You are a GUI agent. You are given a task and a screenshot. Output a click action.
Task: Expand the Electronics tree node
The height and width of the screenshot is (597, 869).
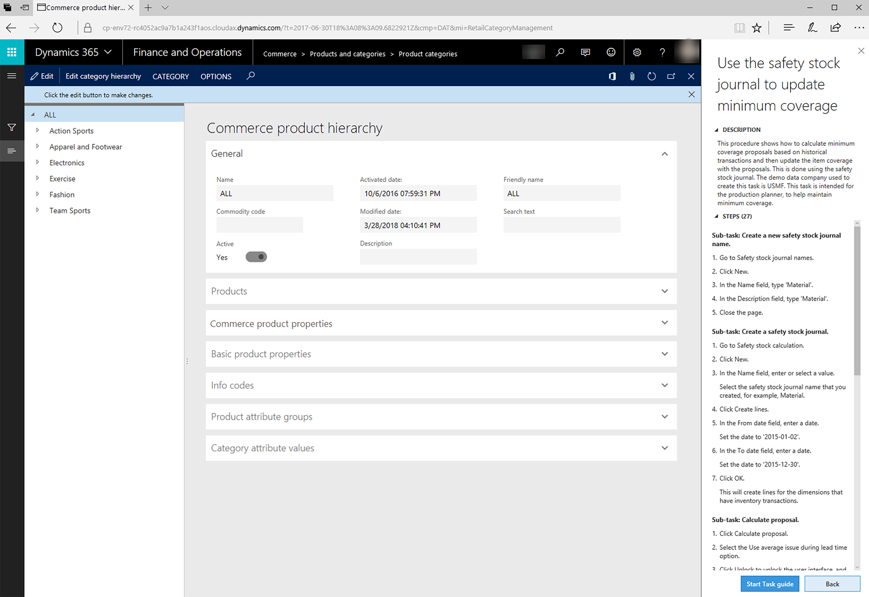37,162
